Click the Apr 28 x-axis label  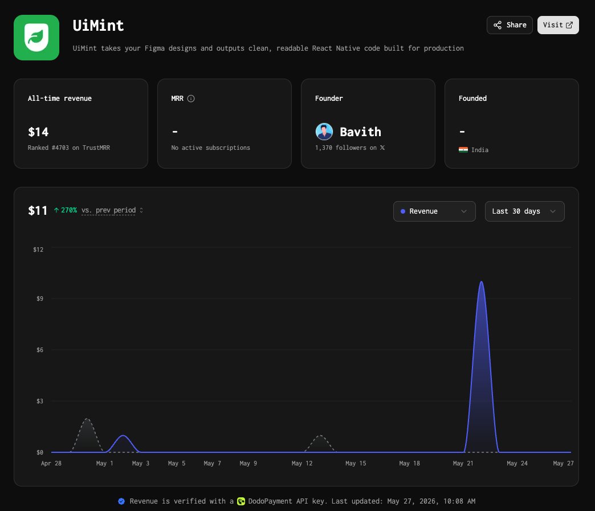tap(51, 463)
